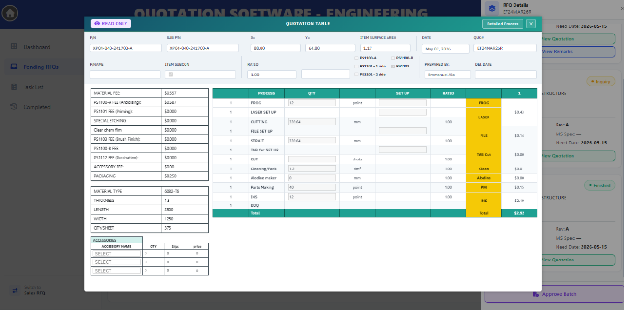Click the INS price $2.19
The image size is (624, 310).
(x=519, y=201)
